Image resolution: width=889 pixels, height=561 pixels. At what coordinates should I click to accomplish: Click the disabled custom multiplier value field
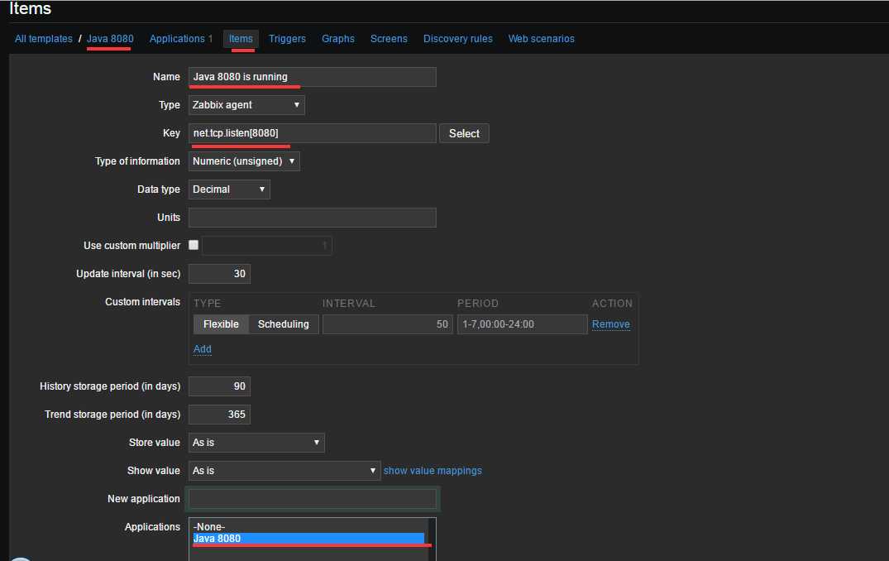[267, 245]
